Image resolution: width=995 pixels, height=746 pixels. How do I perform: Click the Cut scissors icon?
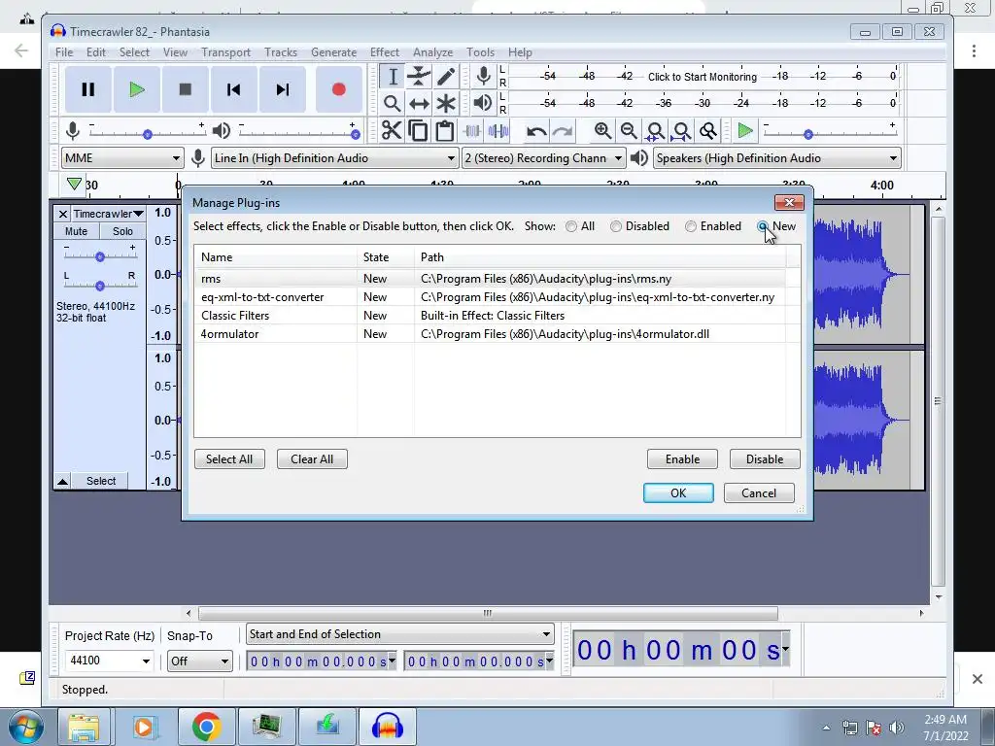tap(392, 131)
